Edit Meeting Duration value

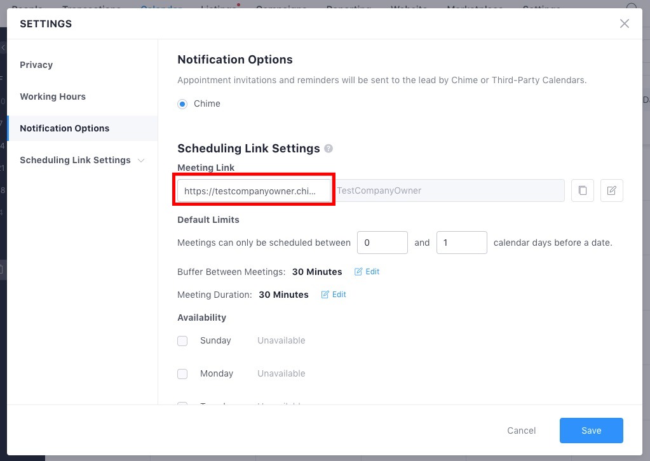pyautogui.click(x=334, y=295)
